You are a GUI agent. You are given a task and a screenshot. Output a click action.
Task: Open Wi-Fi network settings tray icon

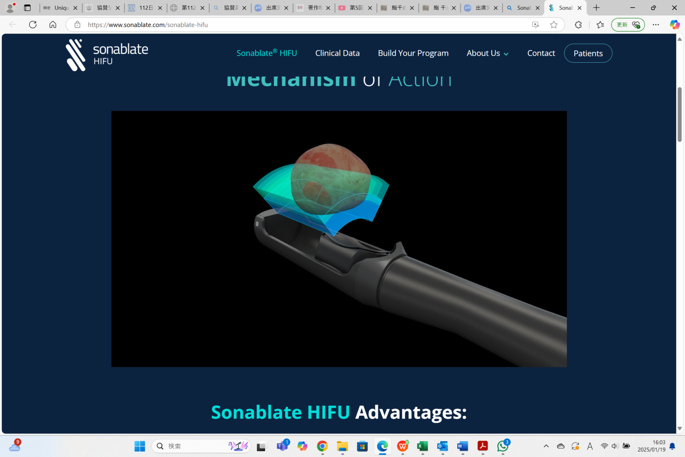tap(604, 446)
